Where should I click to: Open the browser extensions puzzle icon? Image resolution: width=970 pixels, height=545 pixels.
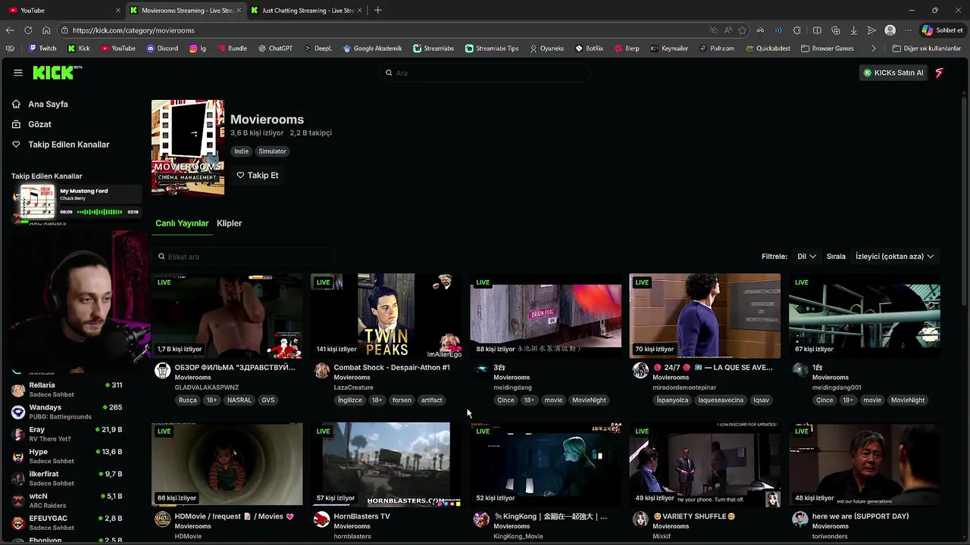point(796,30)
